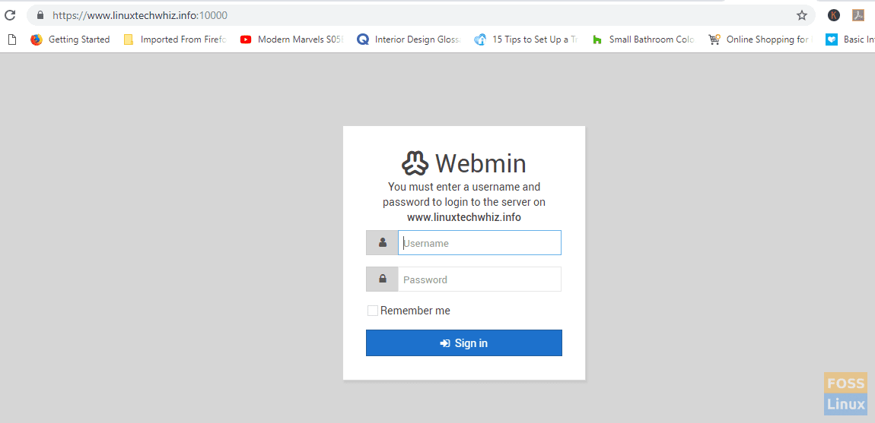Focus the Password input field
Viewport: 875px width, 423px height.
point(479,279)
